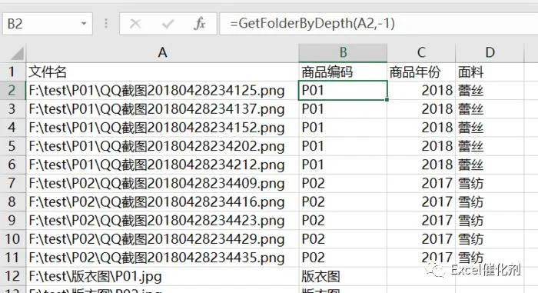This screenshot has height=293, width=538.
Task: Select column C header
Action: 421,53
